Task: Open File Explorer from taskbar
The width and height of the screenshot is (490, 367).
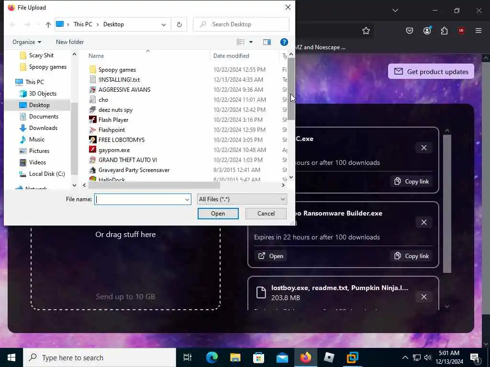Action: tap(235, 357)
